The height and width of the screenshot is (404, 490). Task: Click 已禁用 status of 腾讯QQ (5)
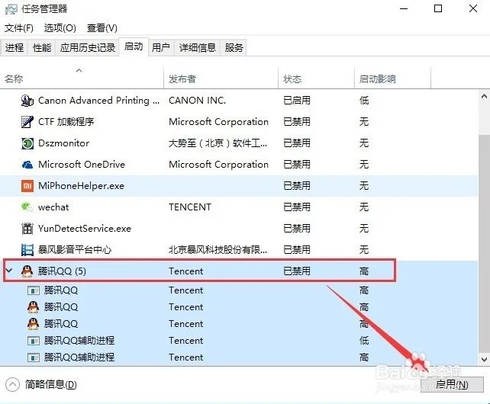point(297,271)
